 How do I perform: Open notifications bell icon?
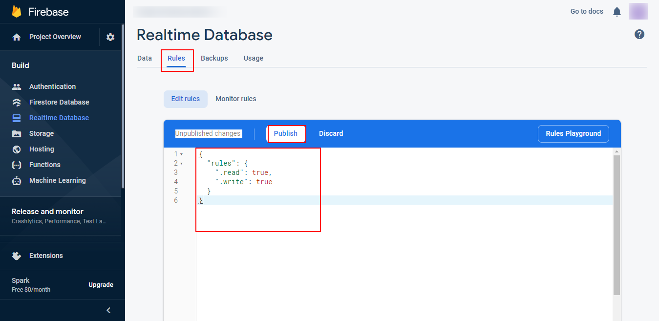click(x=617, y=12)
